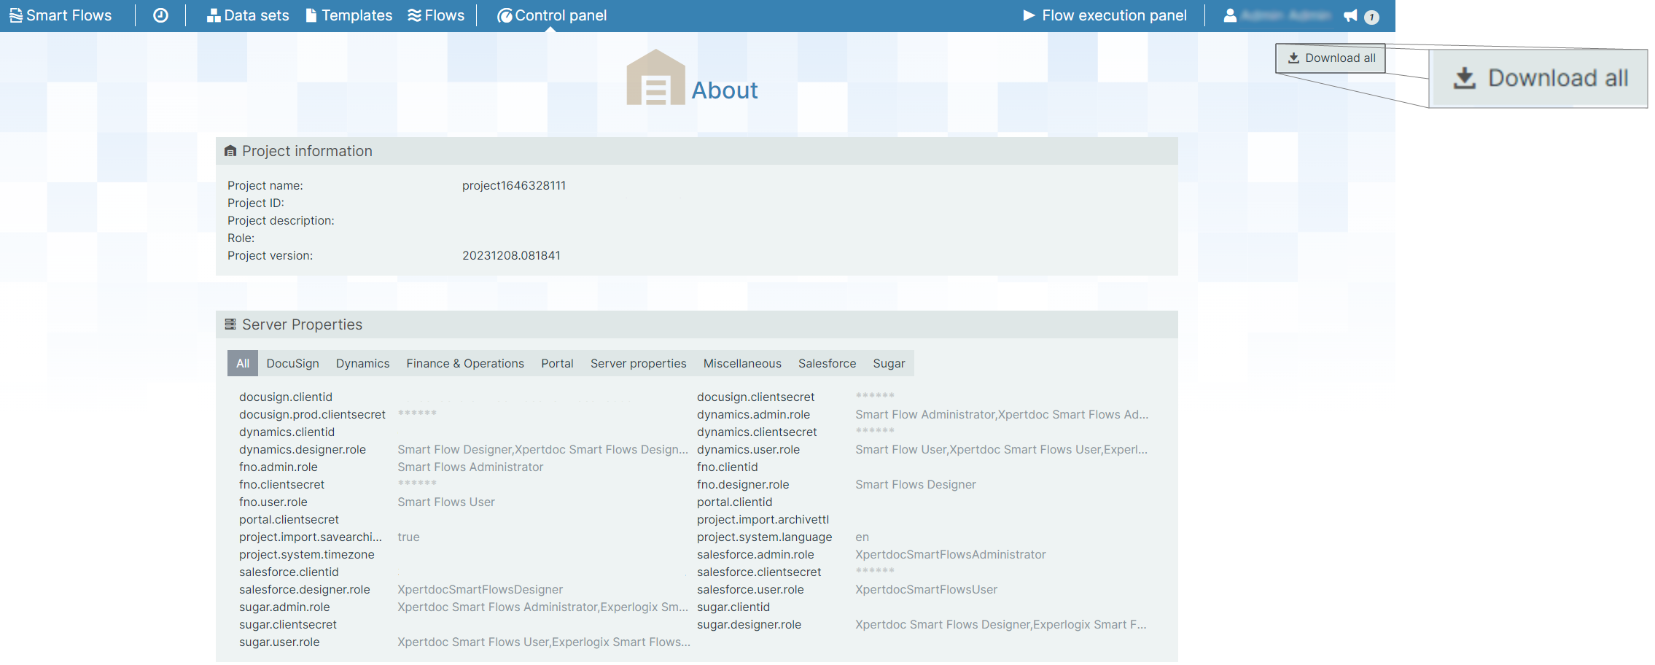Click XpertdocSmartFlowsAdministrator value
This screenshot has width=1655, height=665.
coord(951,554)
